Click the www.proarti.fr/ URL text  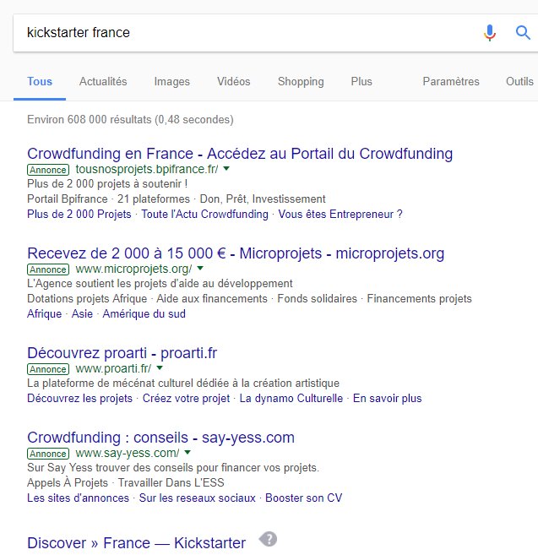coord(113,369)
